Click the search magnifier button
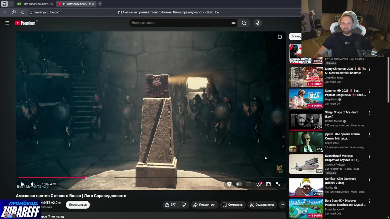 244,23
